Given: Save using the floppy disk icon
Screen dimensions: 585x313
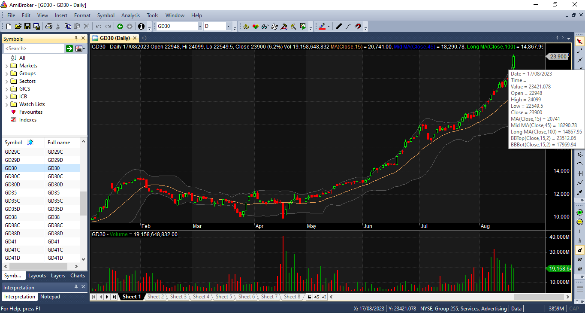Looking at the screenshot, I should (x=27, y=26).
